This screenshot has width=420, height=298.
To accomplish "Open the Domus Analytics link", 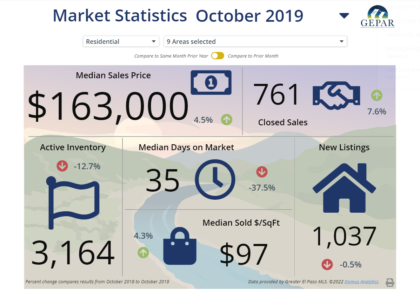I will 361,282.
